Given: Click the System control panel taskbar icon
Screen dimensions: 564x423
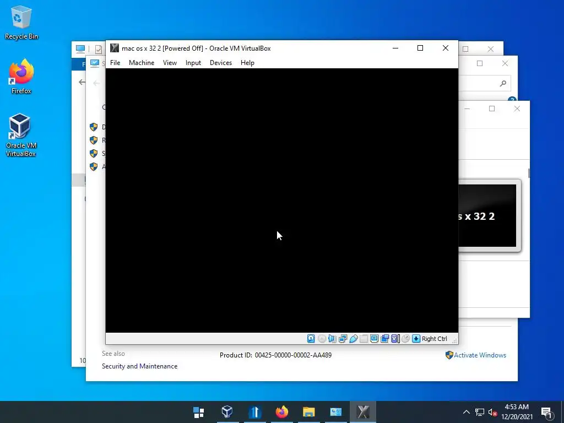Looking at the screenshot, I should (x=336, y=412).
